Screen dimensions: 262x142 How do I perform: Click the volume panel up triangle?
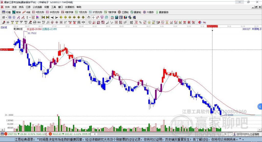coord(2,130)
